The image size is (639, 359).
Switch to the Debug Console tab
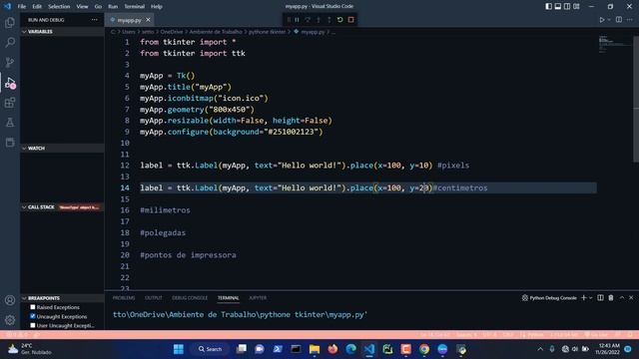click(x=190, y=298)
